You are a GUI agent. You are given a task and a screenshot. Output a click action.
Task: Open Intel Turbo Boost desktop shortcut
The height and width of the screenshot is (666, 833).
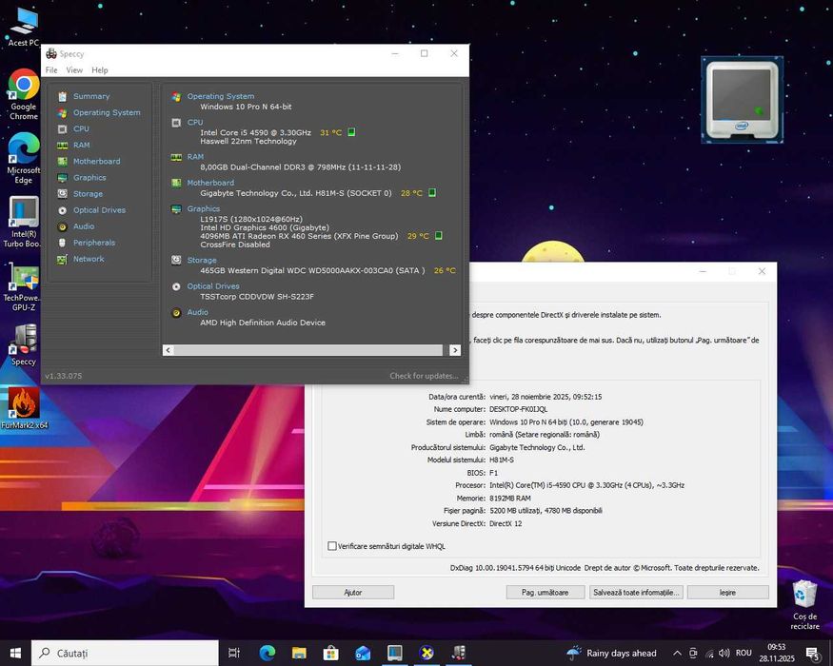point(21,222)
